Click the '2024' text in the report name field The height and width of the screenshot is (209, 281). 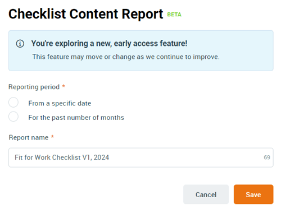101,157
